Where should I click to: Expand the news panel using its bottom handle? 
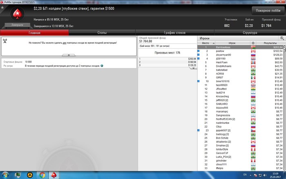coord(69,55)
